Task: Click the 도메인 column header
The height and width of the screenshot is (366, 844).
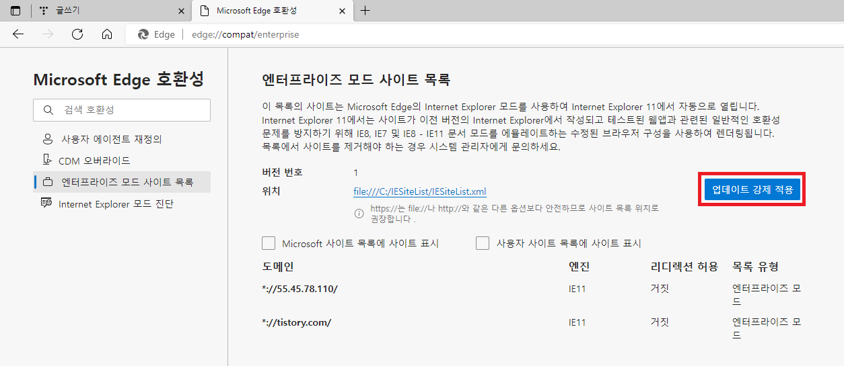Action: coord(278,267)
